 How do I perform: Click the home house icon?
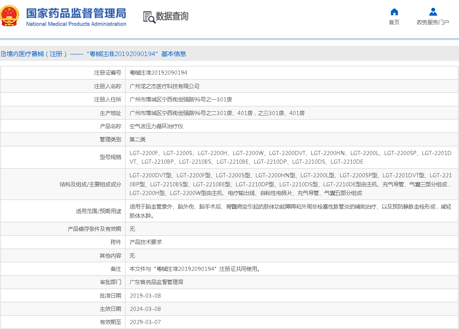pyautogui.click(x=394, y=12)
